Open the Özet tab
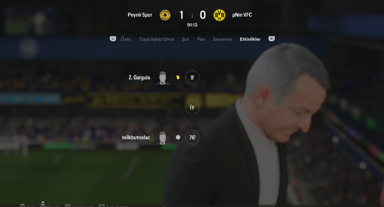Viewport: 384px width, 207px height. (x=126, y=39)
